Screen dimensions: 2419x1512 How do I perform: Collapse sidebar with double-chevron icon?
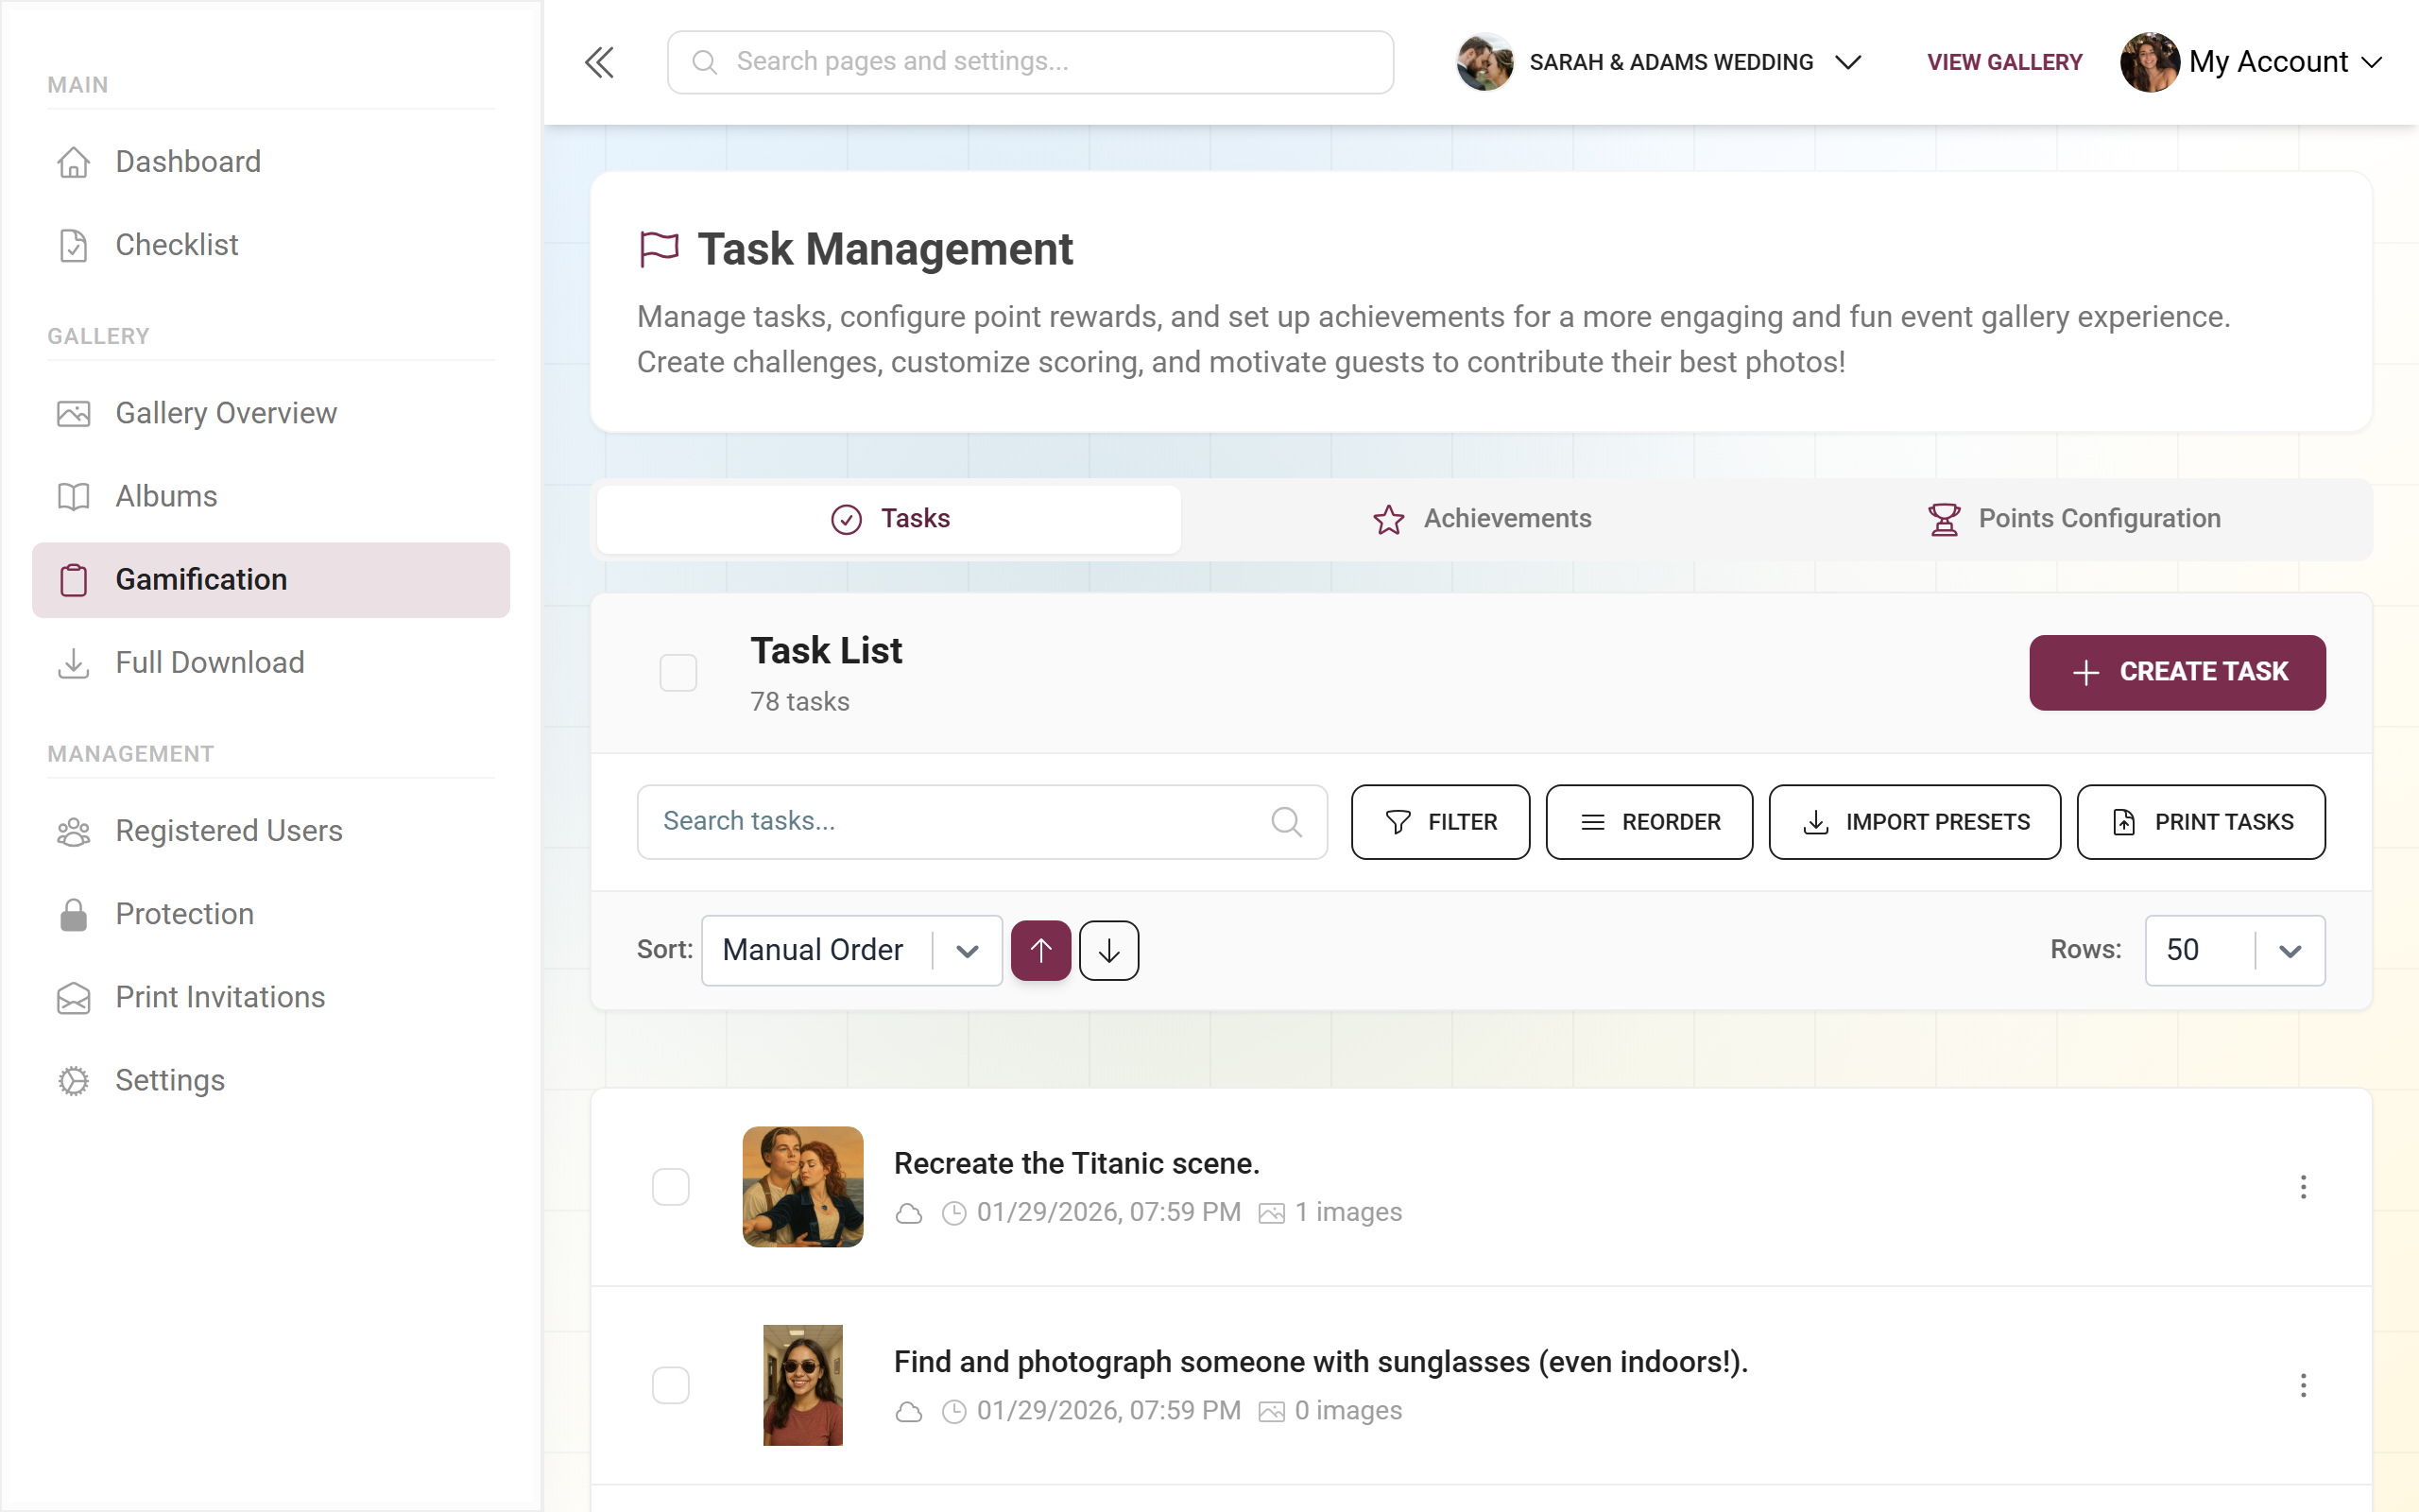click(599, 62)
